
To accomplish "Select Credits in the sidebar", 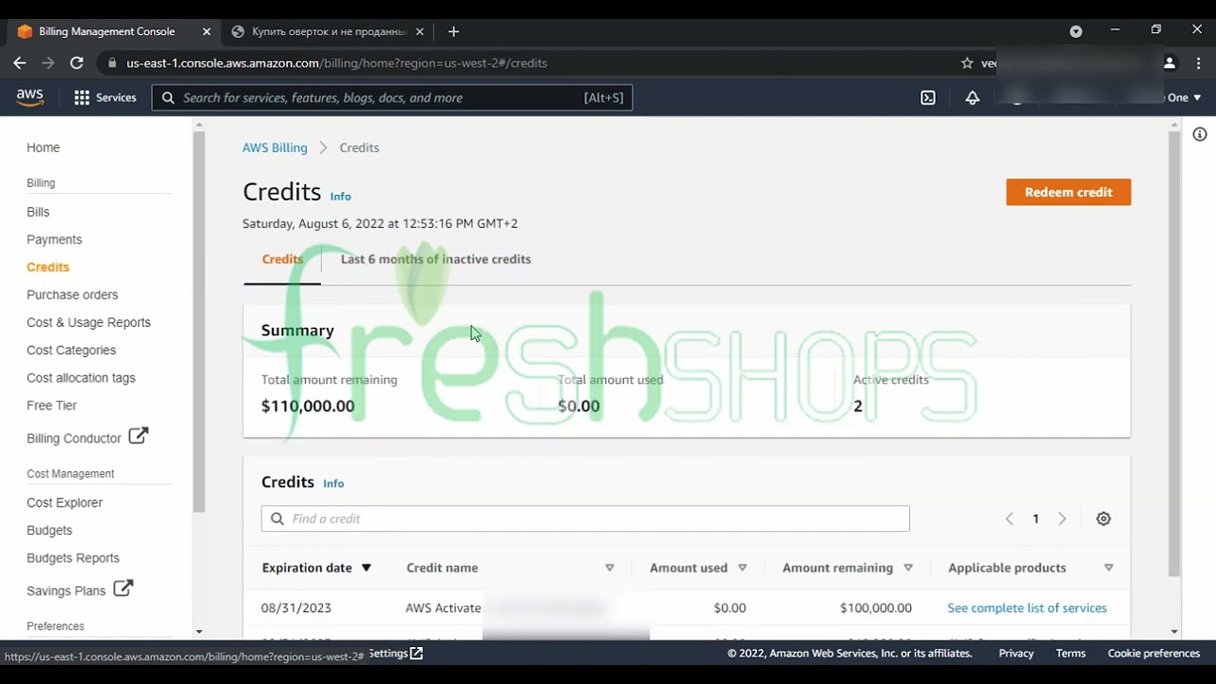I will 47,267.
